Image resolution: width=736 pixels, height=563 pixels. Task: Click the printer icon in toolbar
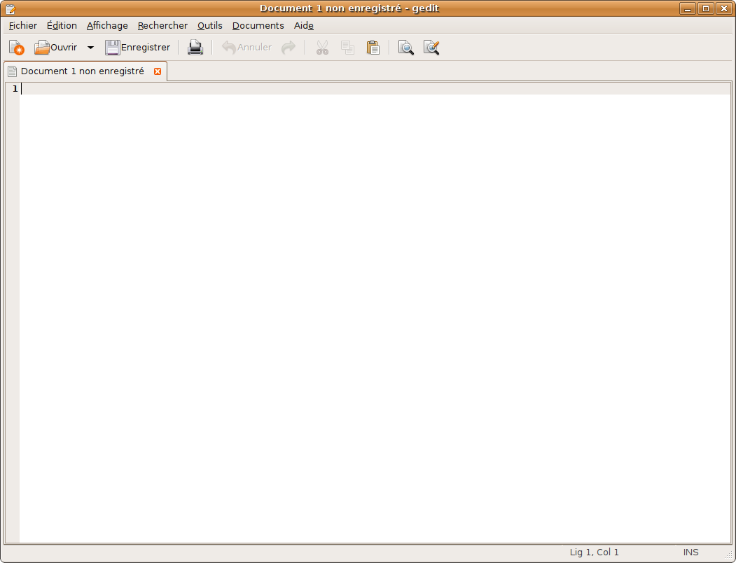point(195,48)
